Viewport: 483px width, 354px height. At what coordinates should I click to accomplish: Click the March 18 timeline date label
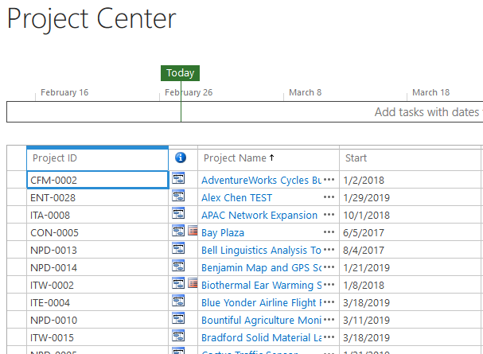pyautogui.click(x=431, y=92)
